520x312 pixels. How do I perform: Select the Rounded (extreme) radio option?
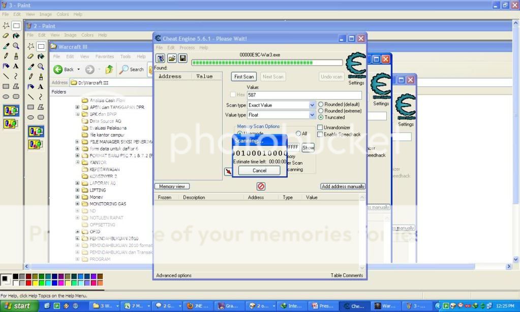coord(321,111)
